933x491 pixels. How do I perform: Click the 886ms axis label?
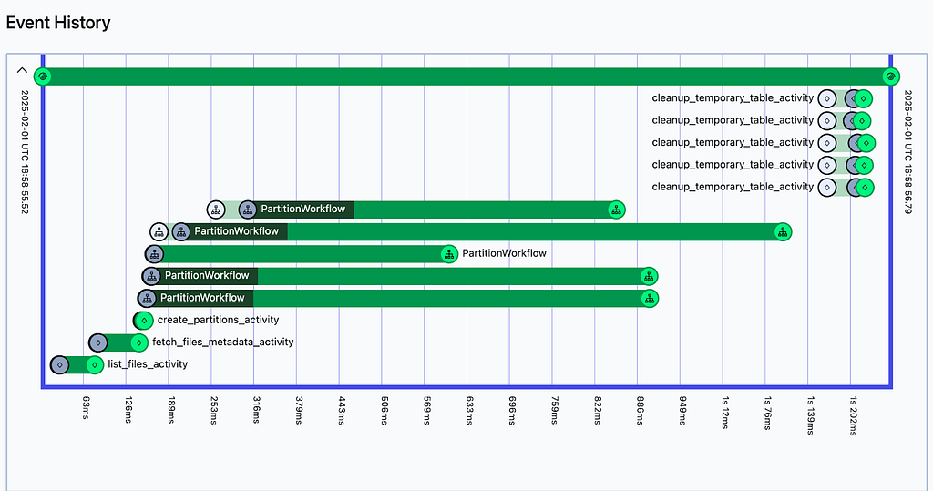(641, 410)
